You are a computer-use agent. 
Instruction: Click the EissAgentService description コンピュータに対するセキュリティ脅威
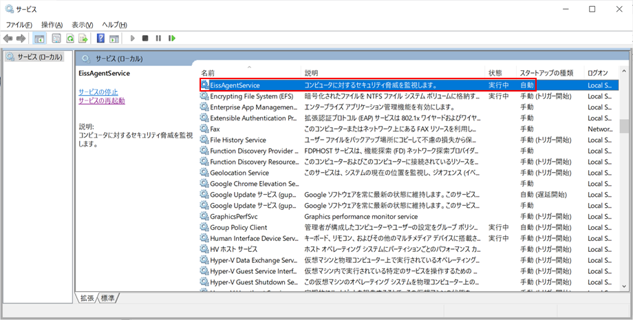click(371, 85)
